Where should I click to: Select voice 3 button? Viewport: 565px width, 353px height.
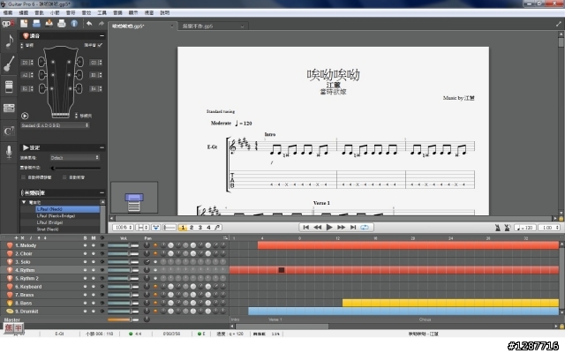(x=200, y=228)
